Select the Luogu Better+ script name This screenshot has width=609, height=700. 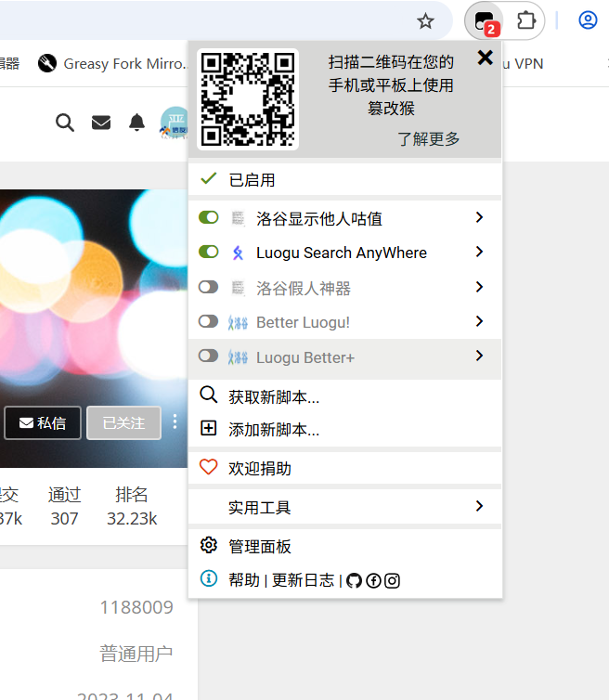pos(305,357)
